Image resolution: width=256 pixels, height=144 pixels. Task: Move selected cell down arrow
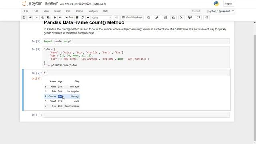pos(60,18)
